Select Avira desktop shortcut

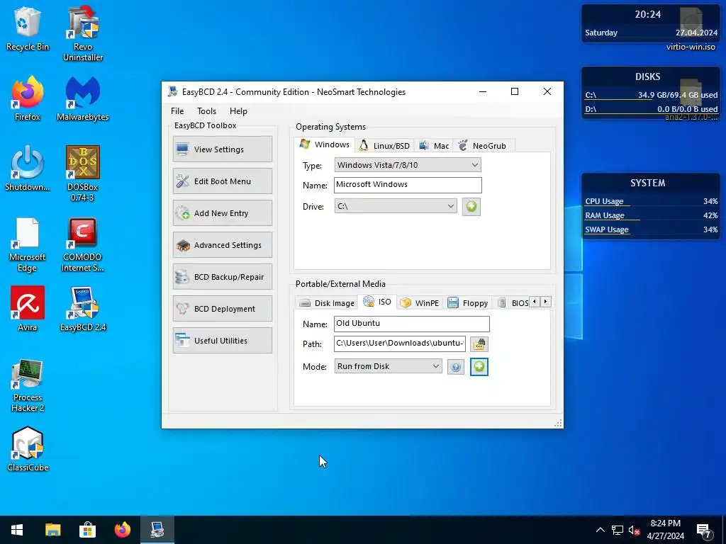(x=28, y=309)
